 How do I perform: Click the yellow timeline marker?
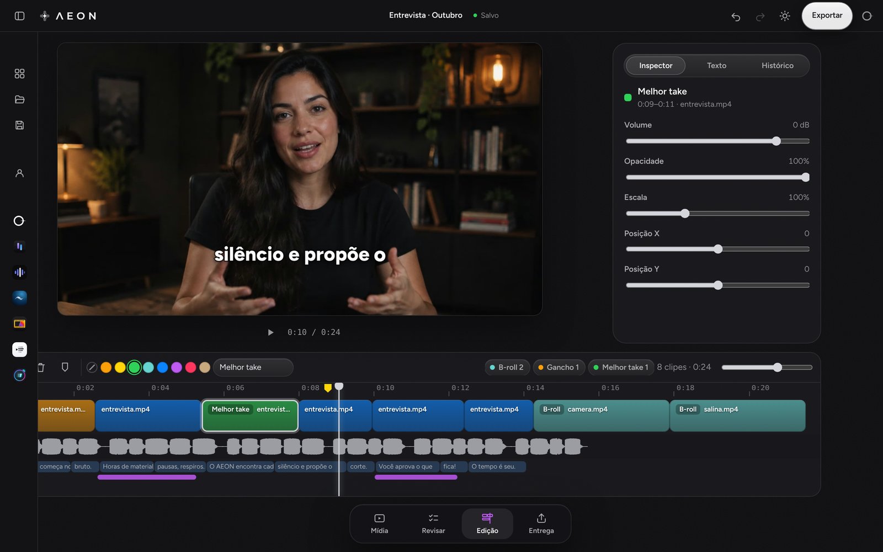[x=328, y=388]
